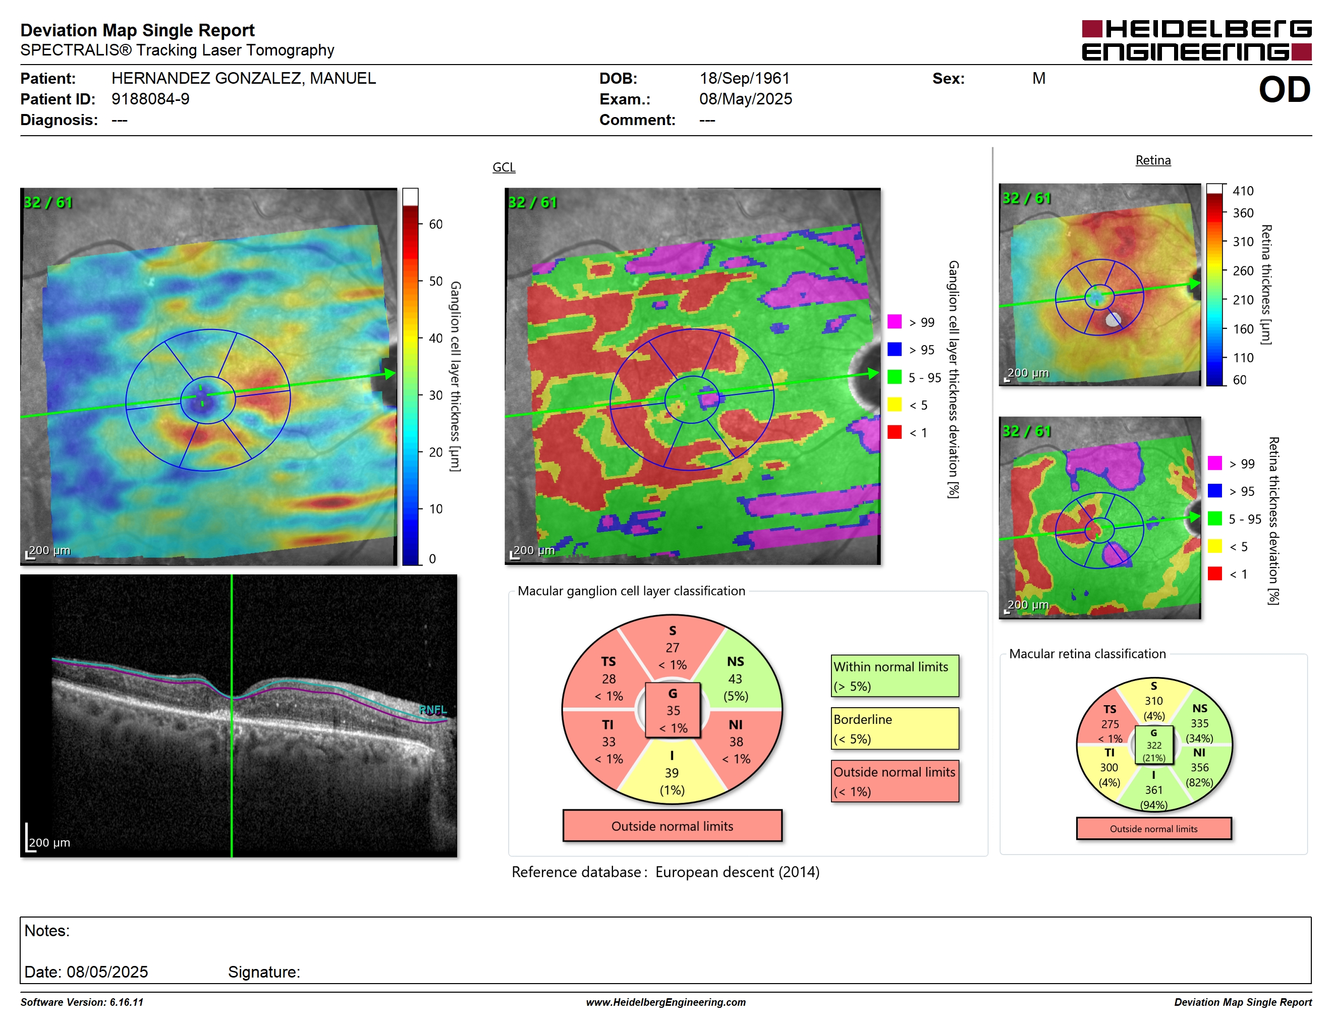Click red <1 swatch in GCL legend
This screenshot has width=1332, height=1029.
pyautogui.click(x=894, y=432)
